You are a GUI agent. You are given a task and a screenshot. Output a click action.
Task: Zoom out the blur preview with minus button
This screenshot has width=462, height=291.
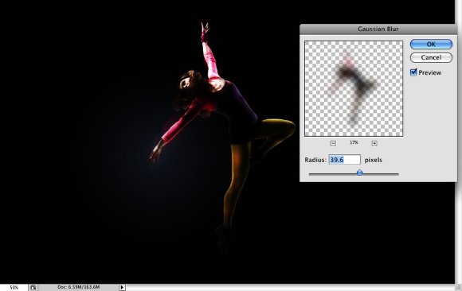(x=333, y=143)
